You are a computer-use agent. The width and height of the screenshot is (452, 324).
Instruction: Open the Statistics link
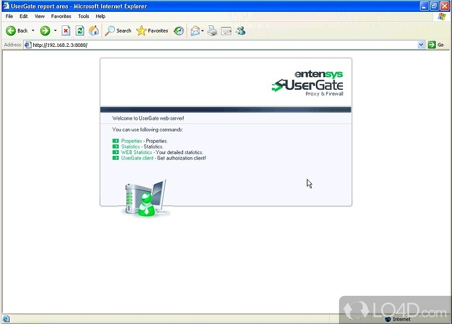click(x=131, y=147)
